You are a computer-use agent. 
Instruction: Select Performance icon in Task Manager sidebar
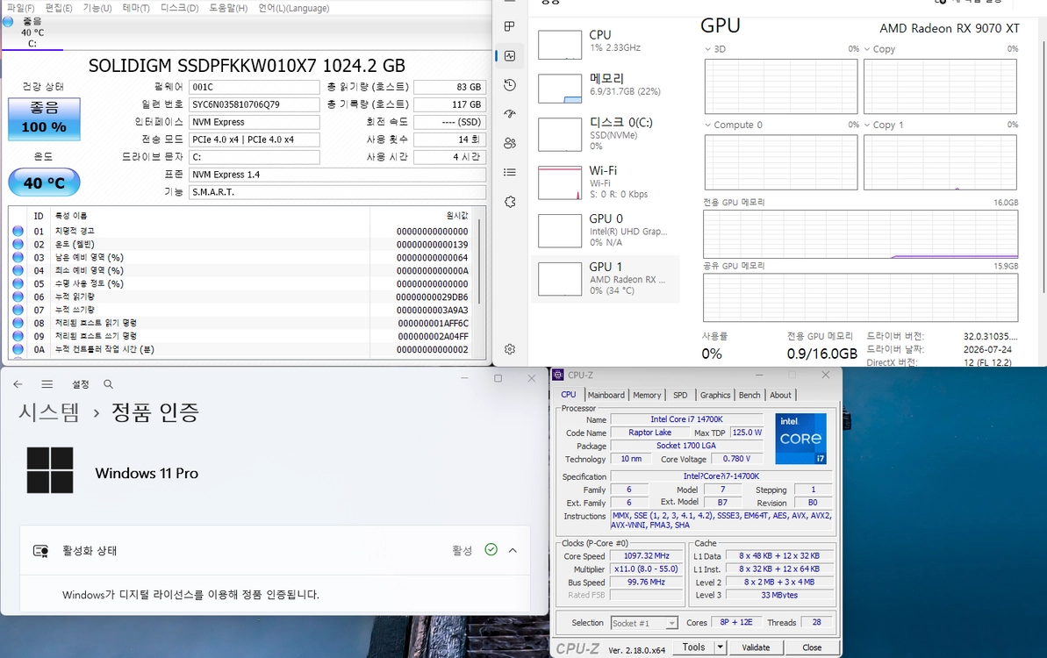[x=510, y=56]
